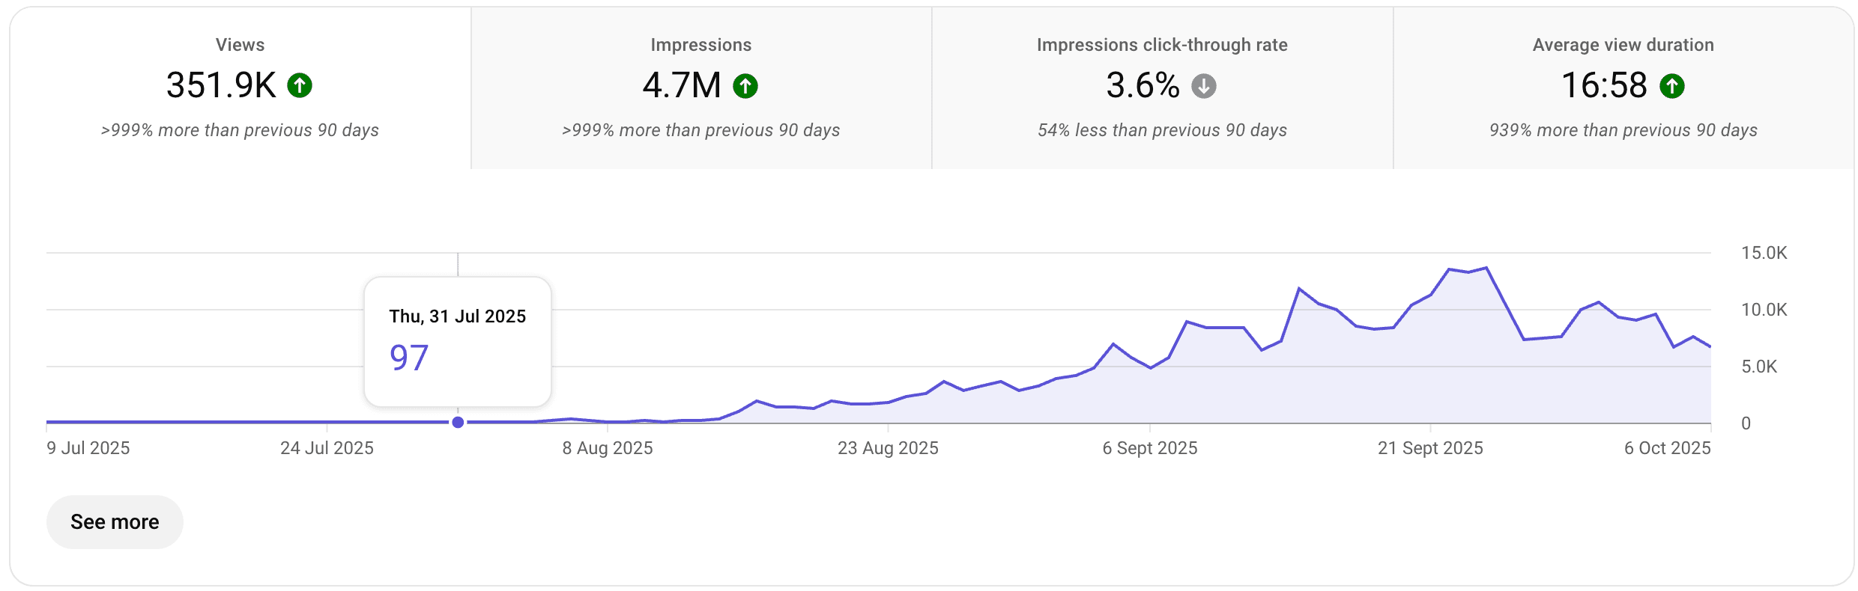Click the 54% less than previous 90 days text

point(1161,129)
